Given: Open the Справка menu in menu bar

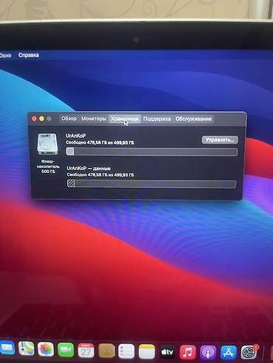Looking at the screenshot, I should (x=29, y=55).
